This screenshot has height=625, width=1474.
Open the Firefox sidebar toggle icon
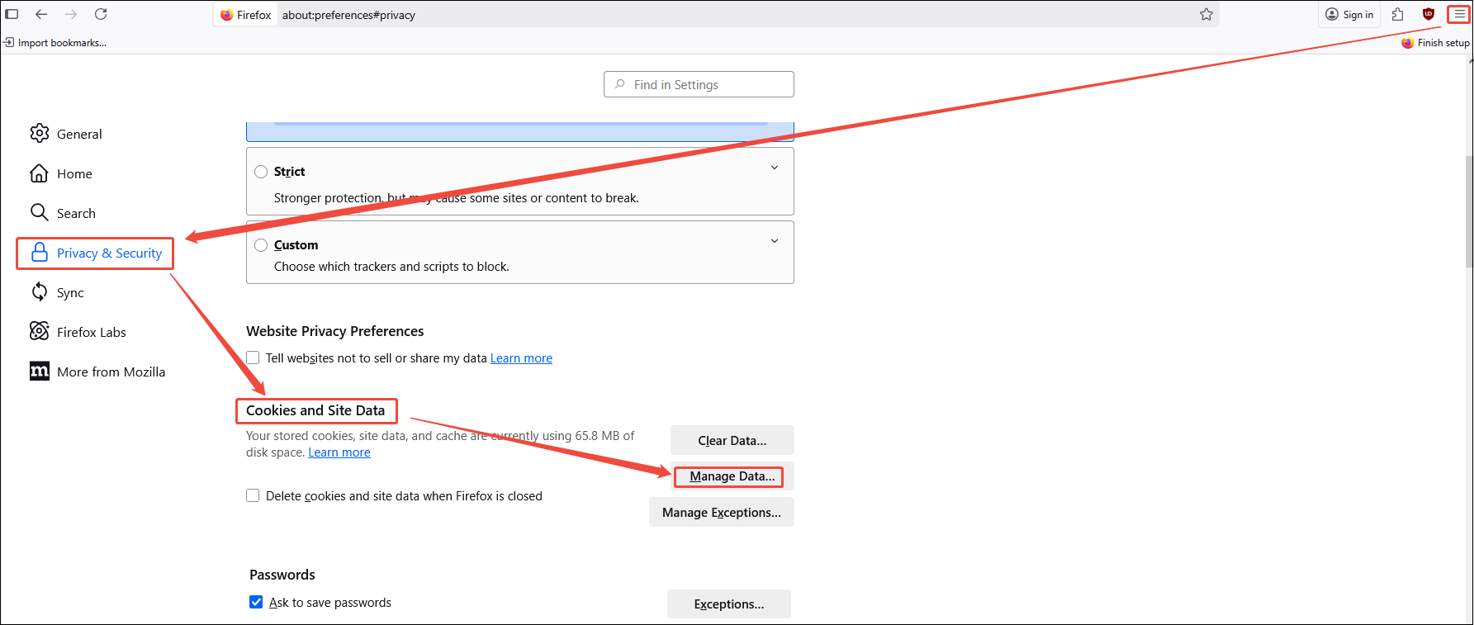12,14
